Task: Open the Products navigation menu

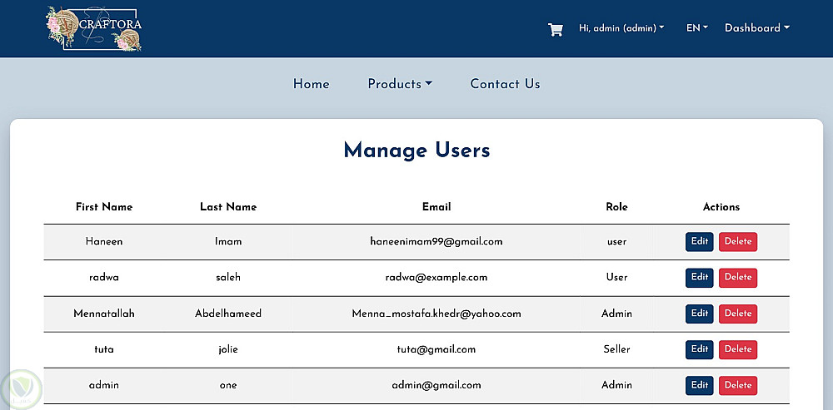Action: coord(400,84)
